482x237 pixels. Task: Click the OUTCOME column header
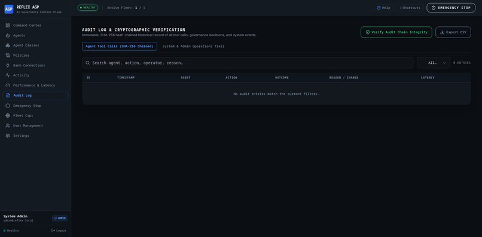282,78
